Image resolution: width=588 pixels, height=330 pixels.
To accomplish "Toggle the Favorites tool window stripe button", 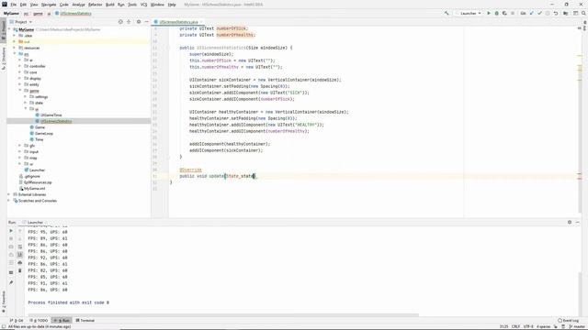I will [x=4, y=302].
